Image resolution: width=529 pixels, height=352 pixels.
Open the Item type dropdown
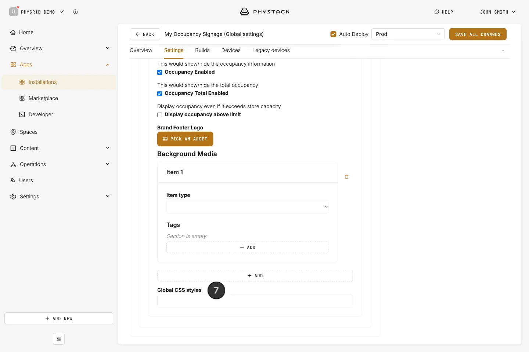click(x=248, y=207)
